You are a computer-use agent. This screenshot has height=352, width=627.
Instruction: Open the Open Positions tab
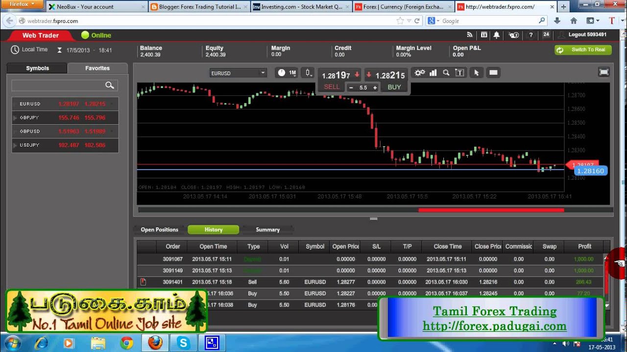160,230
